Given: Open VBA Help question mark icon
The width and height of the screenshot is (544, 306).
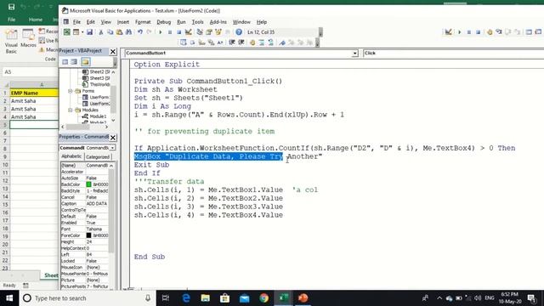Looking at the screenshot, I should (239, 32).
